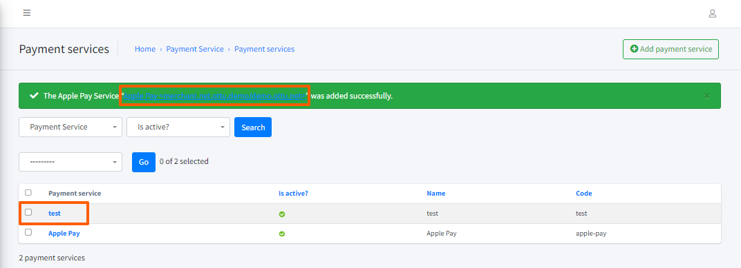Expand the Payment Service filter dropdown
This screenshot has height=268, width=741.
click(71, 127)
